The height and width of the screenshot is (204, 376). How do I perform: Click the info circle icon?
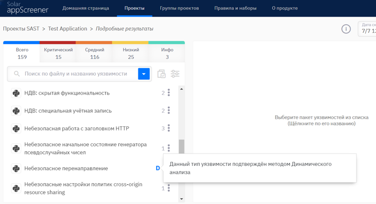pos(346,29)
